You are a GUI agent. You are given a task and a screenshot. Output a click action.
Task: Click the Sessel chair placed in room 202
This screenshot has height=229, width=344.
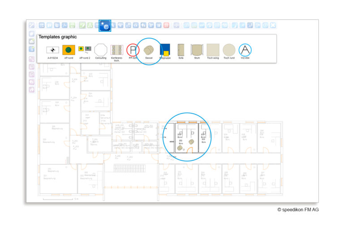point(180,148)
